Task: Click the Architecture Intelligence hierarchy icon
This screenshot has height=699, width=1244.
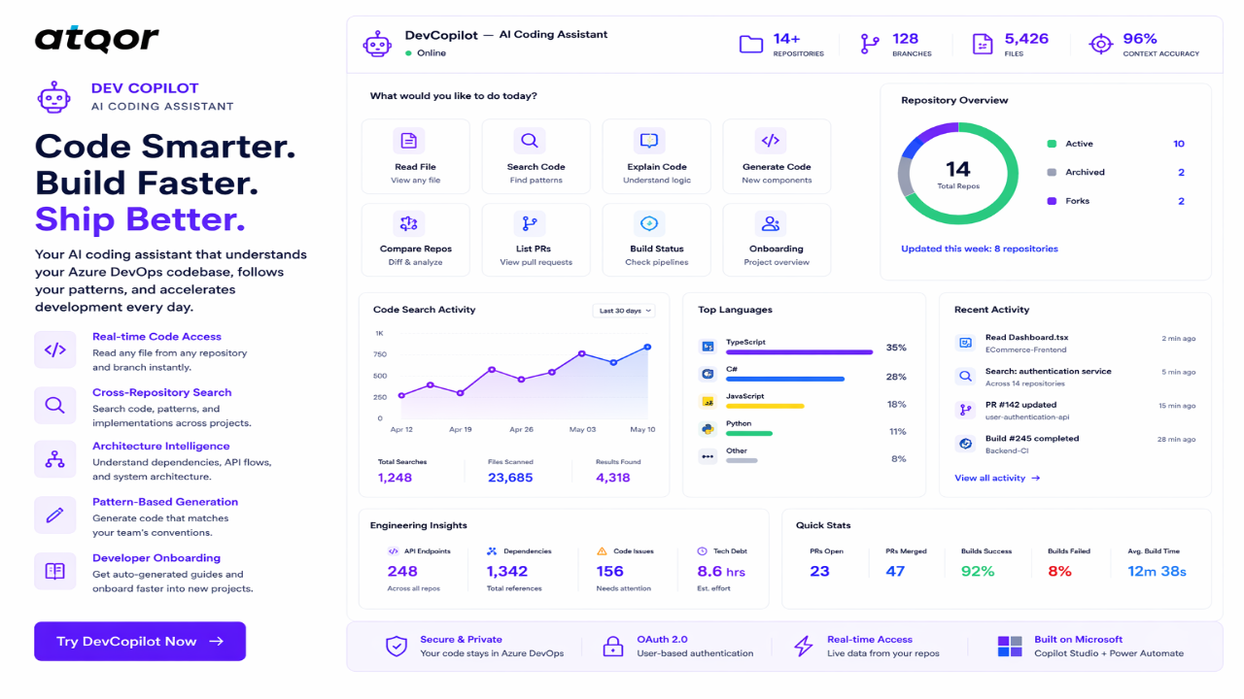Action: [55, 459]
